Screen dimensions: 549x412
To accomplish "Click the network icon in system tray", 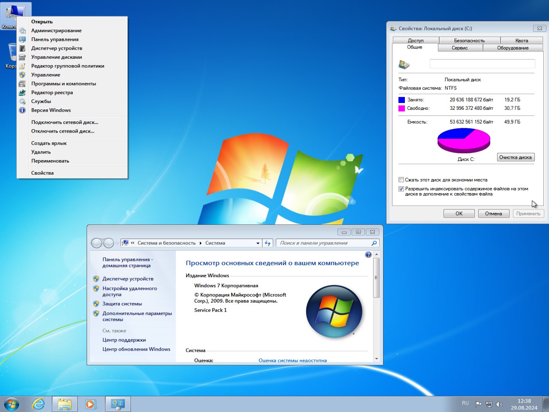I will 489,404.
